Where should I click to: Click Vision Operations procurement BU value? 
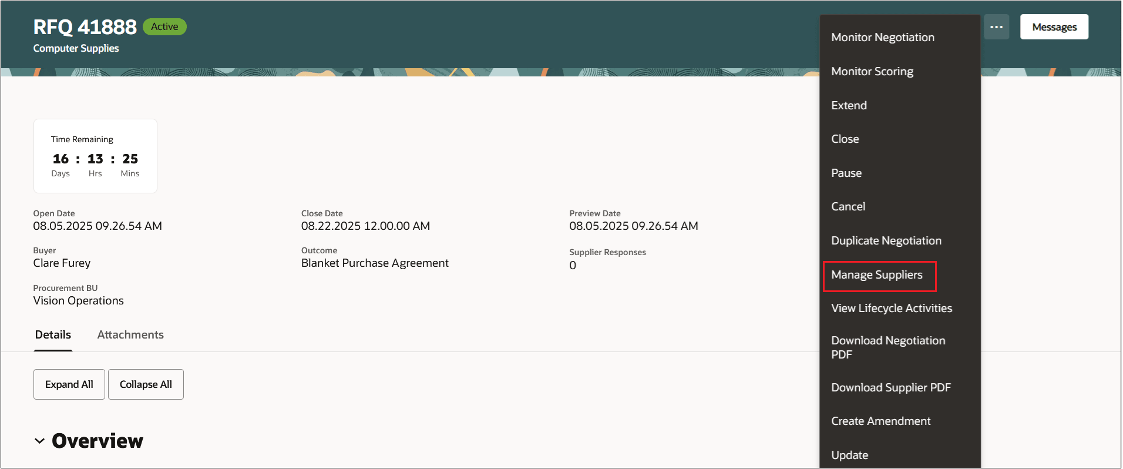(x=78, y=300)
